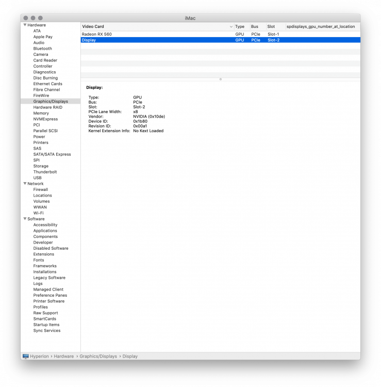Open Frameworks under Software
The image size is (381, 387).
pos(45,266)
